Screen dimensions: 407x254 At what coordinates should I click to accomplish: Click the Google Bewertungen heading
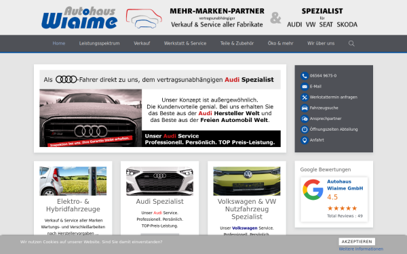[326, 169]
